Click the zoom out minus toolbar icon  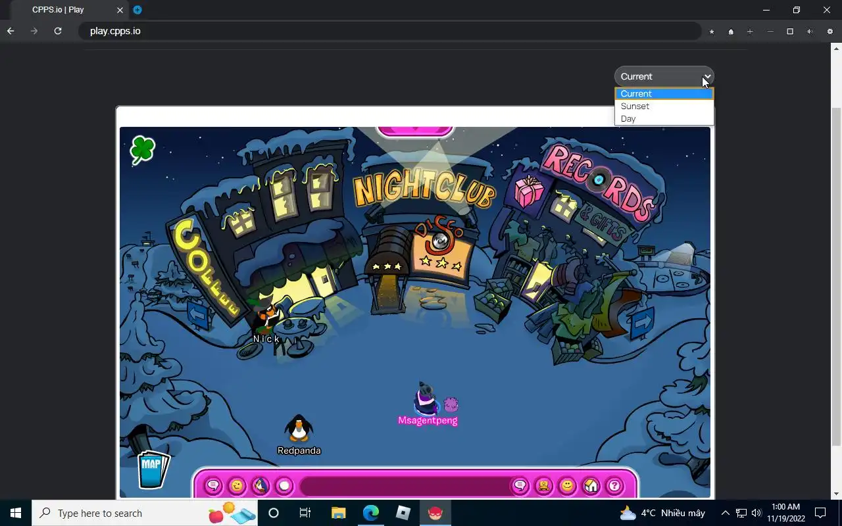point(770,32)
